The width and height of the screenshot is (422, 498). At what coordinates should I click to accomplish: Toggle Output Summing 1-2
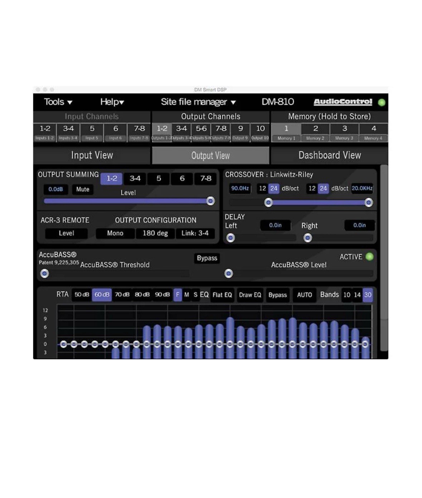point(112,178)
